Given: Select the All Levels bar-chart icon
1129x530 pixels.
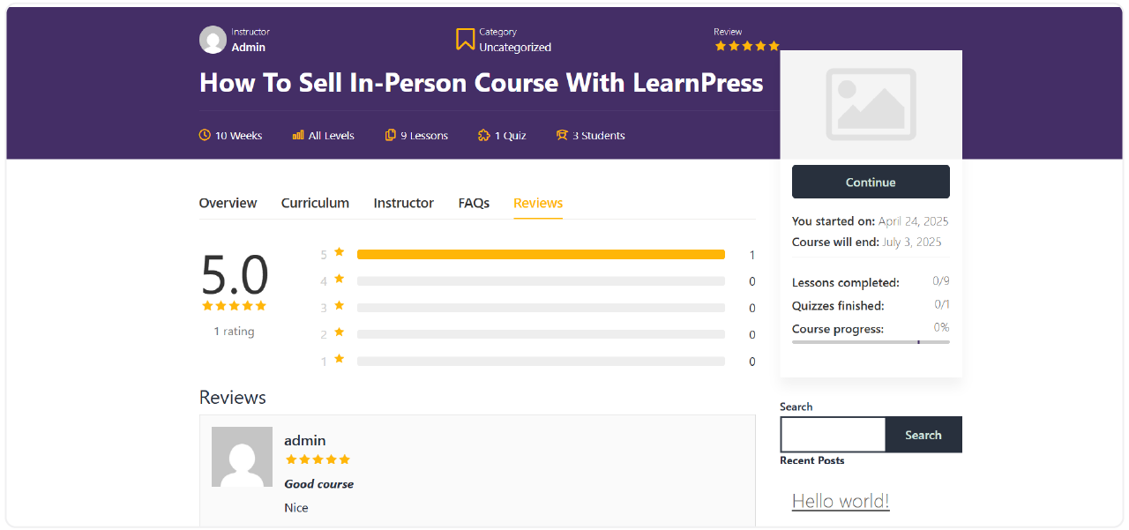Looking at the screenshot, I should [297, 135].
